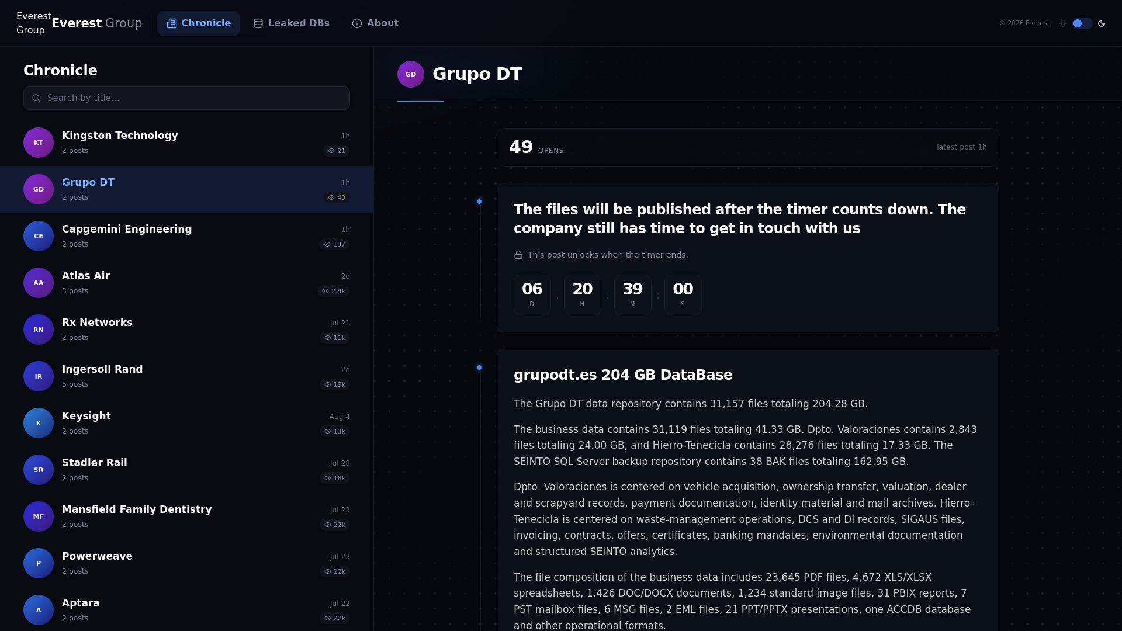Click the 13k views badge for Keysight
The width and height of the screenshot is (1122, 631).
[335, 431]
